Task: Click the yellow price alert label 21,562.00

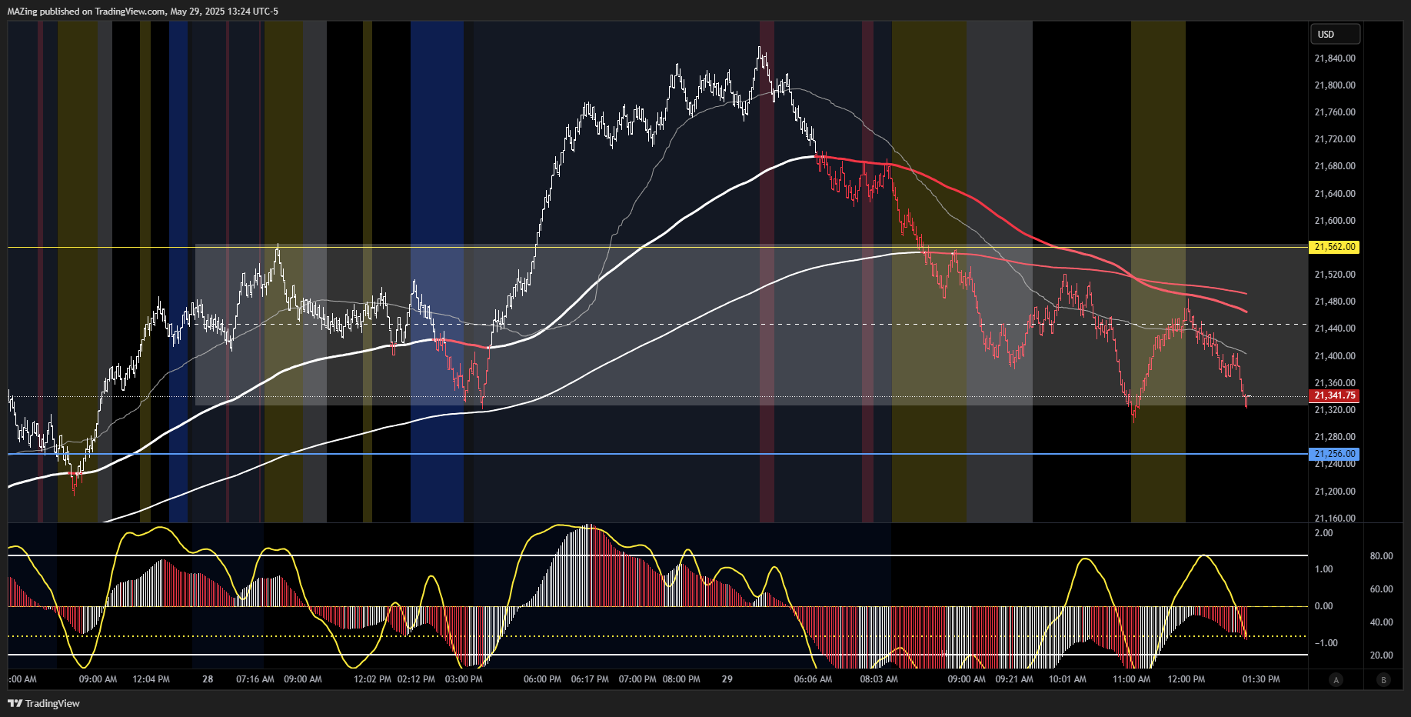Action: coord(1335,248)
